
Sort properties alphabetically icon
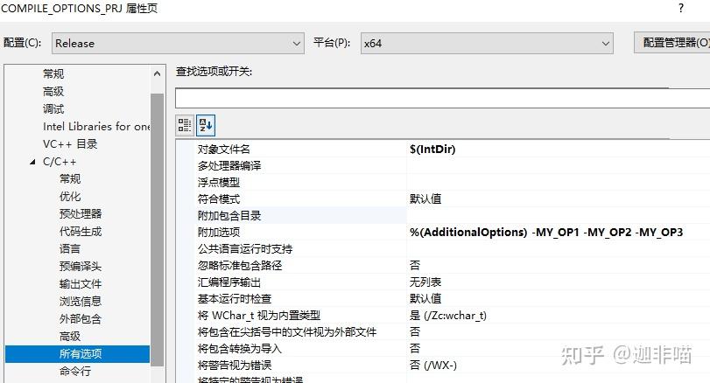coord(206,125)
